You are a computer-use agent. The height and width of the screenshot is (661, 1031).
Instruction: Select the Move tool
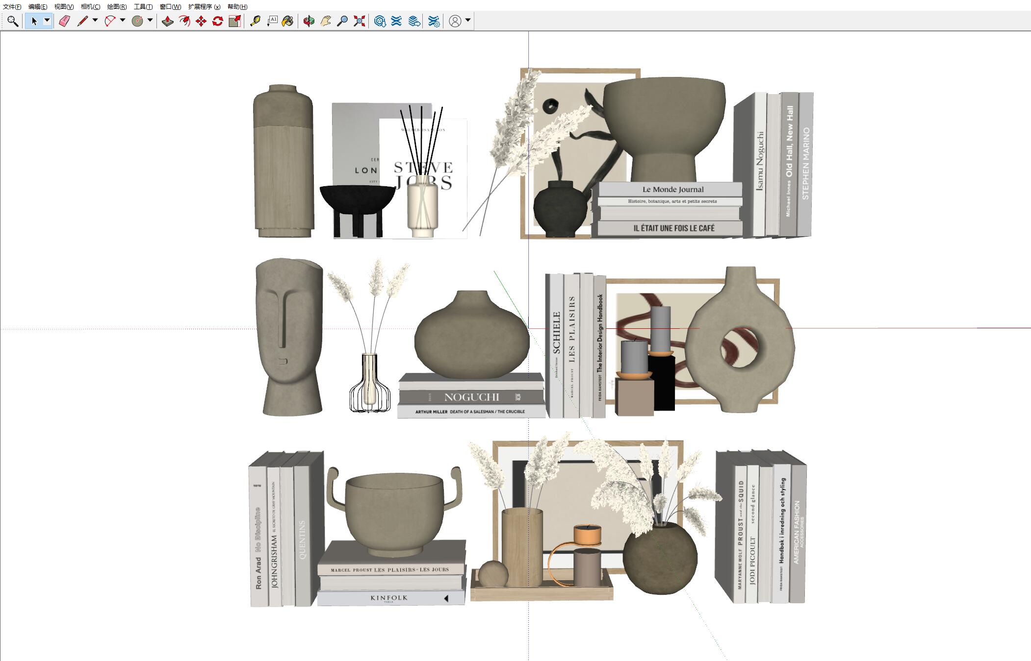pyautogui.click(x=201, y=21)
